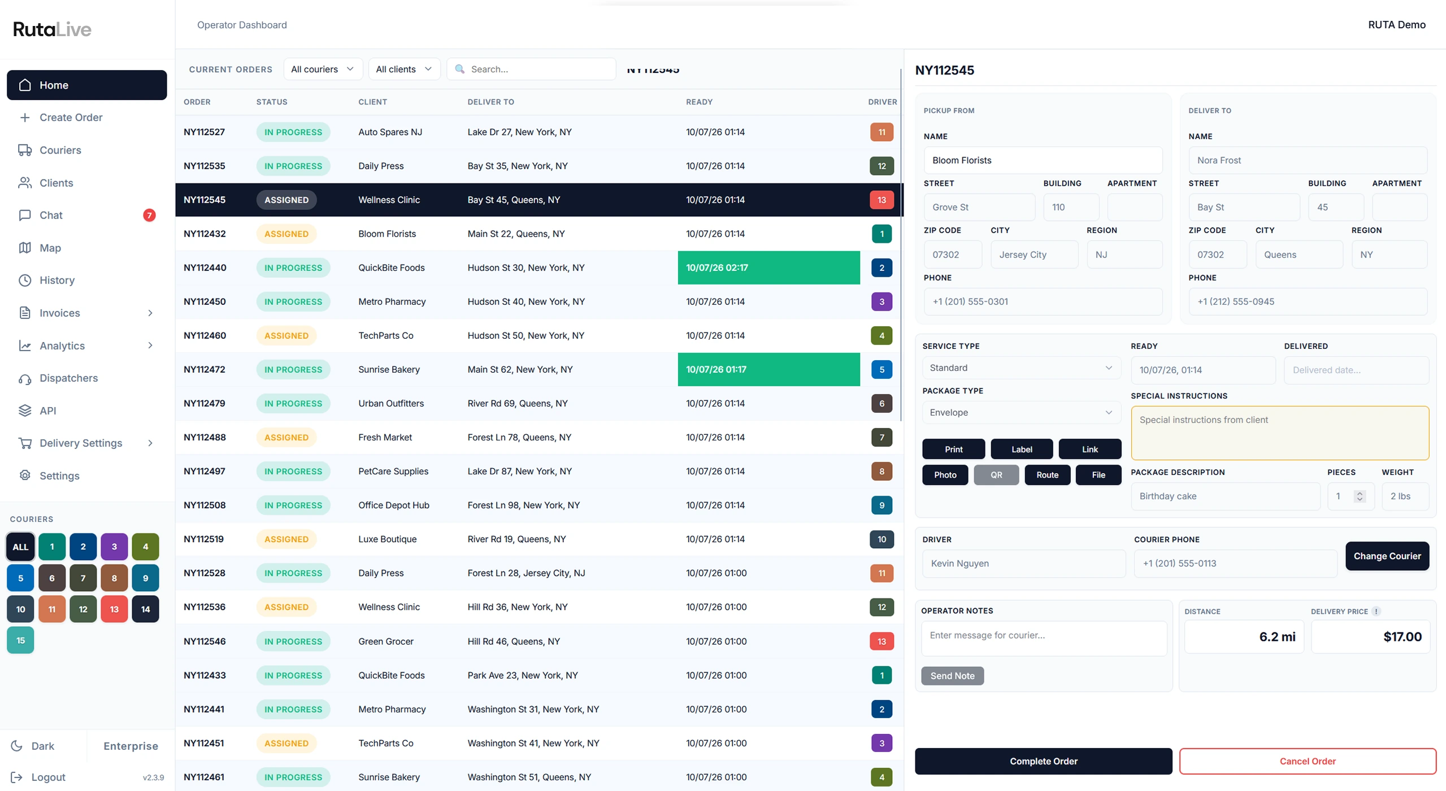Click the Settings gear icon
Screen dimensions: 1446x791
[25, 475]
